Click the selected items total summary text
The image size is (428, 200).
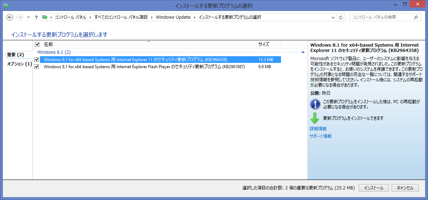click(x=298, y=188)
